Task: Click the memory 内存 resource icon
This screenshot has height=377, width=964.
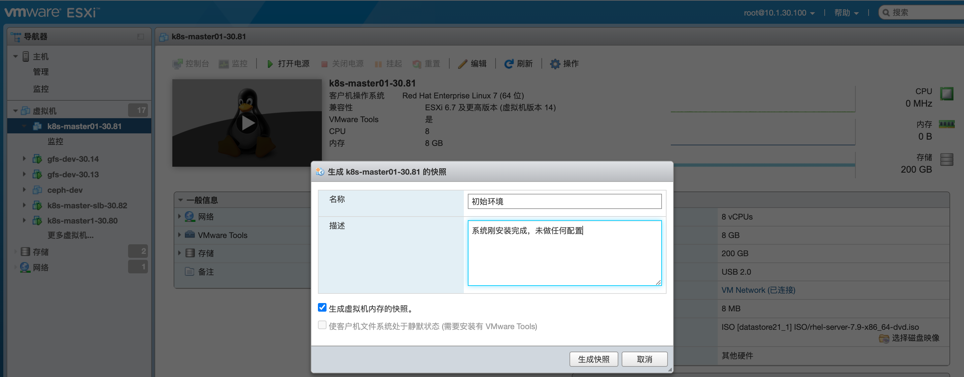Action: pos(947,124)
